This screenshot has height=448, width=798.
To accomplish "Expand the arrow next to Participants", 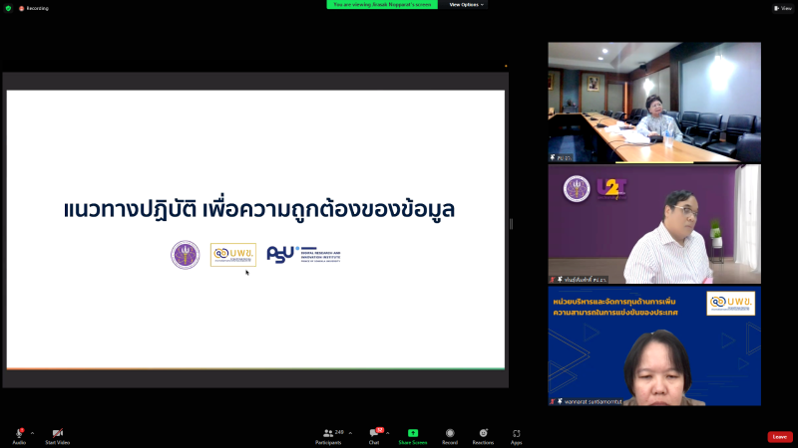I will tap(350, 433).
